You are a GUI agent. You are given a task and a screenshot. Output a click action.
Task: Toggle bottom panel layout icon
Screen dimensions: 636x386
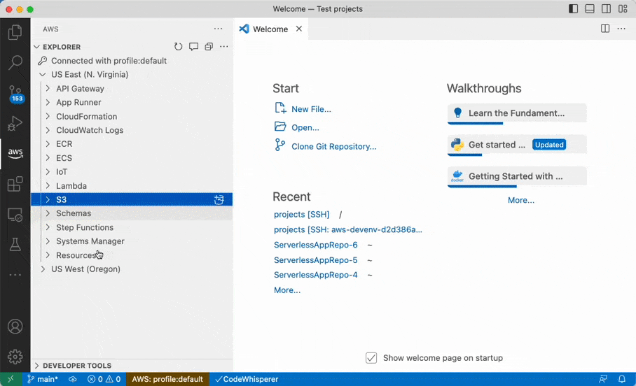click(590, 9)
